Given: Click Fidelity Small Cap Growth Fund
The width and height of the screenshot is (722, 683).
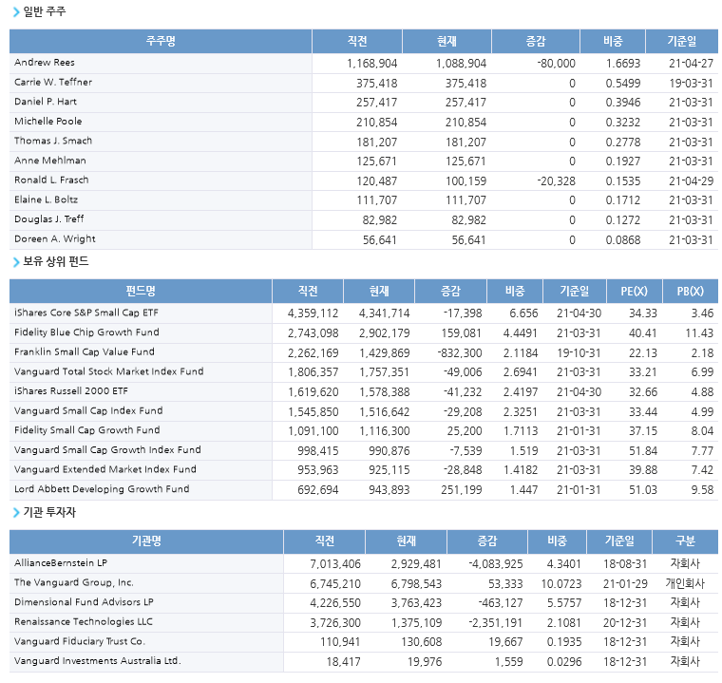Looking at the screenshot, I should pos(87,430).
